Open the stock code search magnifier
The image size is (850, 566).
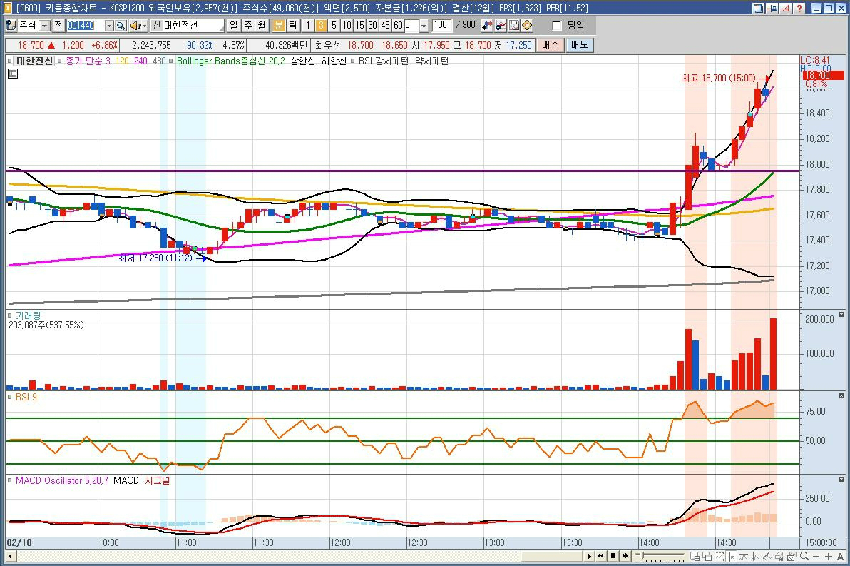(x=121, y=26)
